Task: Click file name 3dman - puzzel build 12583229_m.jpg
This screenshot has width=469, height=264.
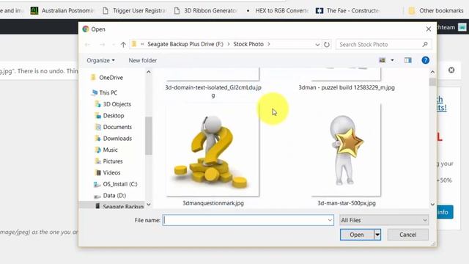Action: tap(347, 87)
